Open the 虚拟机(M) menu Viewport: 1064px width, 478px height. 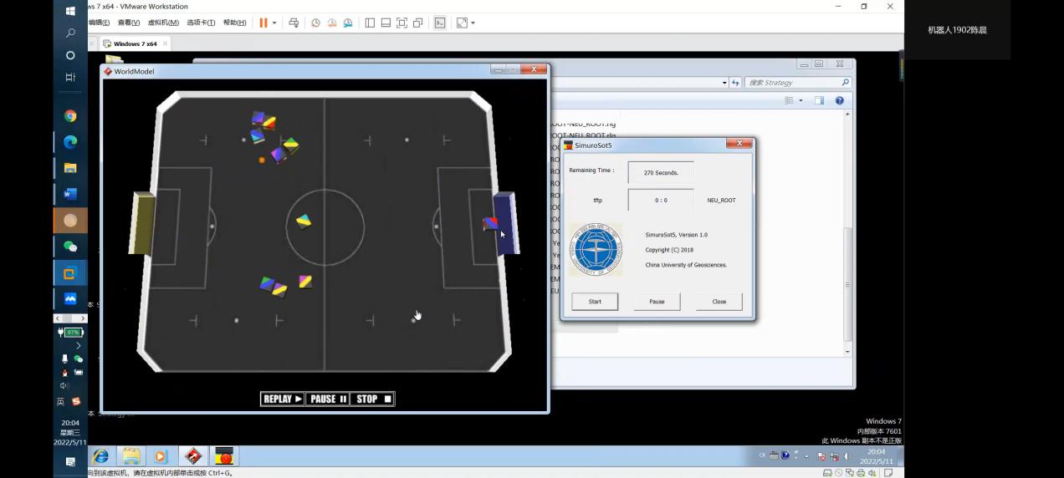[163, 23]
